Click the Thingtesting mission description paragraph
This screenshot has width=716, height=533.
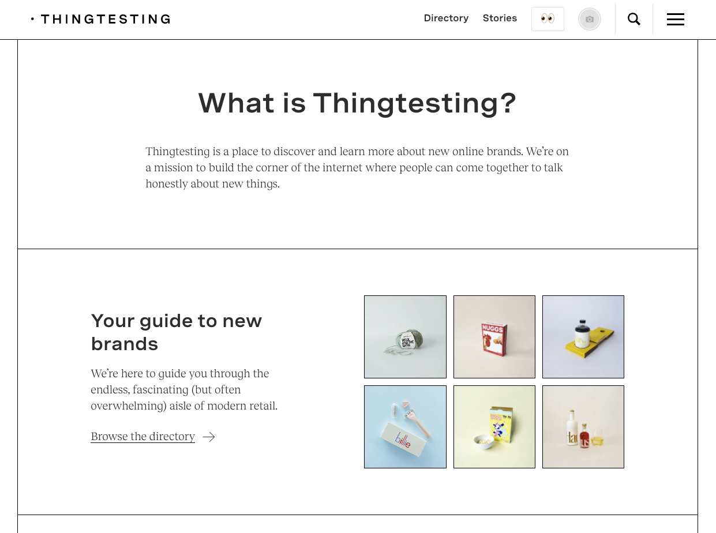[357, 168]
